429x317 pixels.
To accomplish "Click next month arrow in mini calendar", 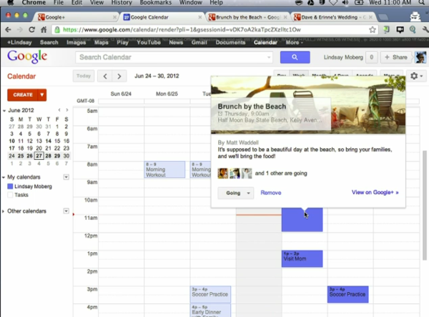I will (x=67, y=111).
